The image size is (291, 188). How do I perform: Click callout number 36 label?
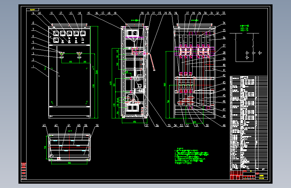(224, 37)
